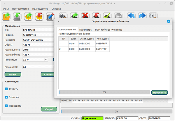Toggle the Записать auto option
This screenshot has width=175, height=121.
click(7, 97)
